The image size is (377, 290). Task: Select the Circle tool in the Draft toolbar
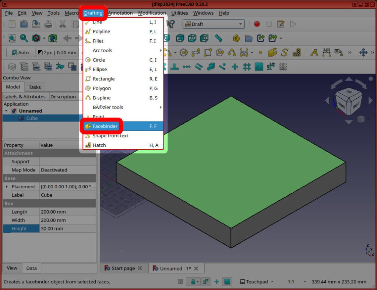click(183, 52)
